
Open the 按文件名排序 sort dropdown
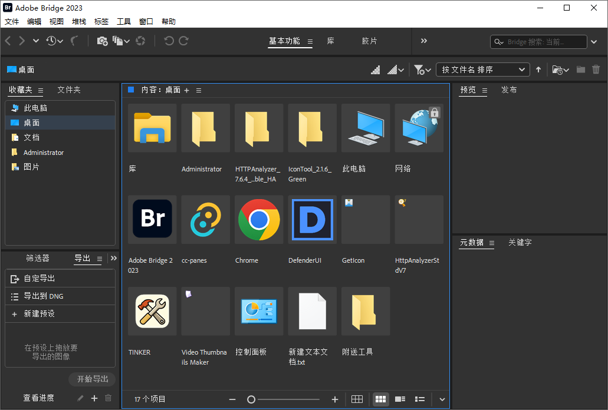click(482, 70)
